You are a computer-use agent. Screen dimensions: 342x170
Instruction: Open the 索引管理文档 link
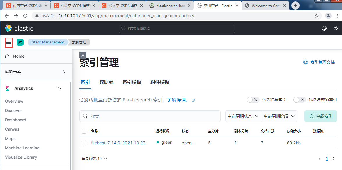click(319, 62)
